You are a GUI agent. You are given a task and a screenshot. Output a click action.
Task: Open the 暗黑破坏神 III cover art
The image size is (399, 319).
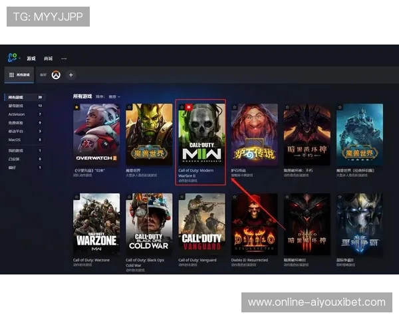[307, 225]
